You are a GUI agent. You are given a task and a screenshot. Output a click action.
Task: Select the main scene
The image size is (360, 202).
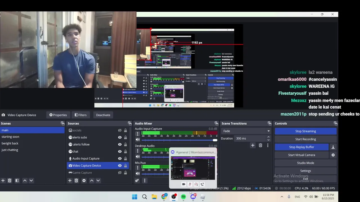tap(32, 130)
